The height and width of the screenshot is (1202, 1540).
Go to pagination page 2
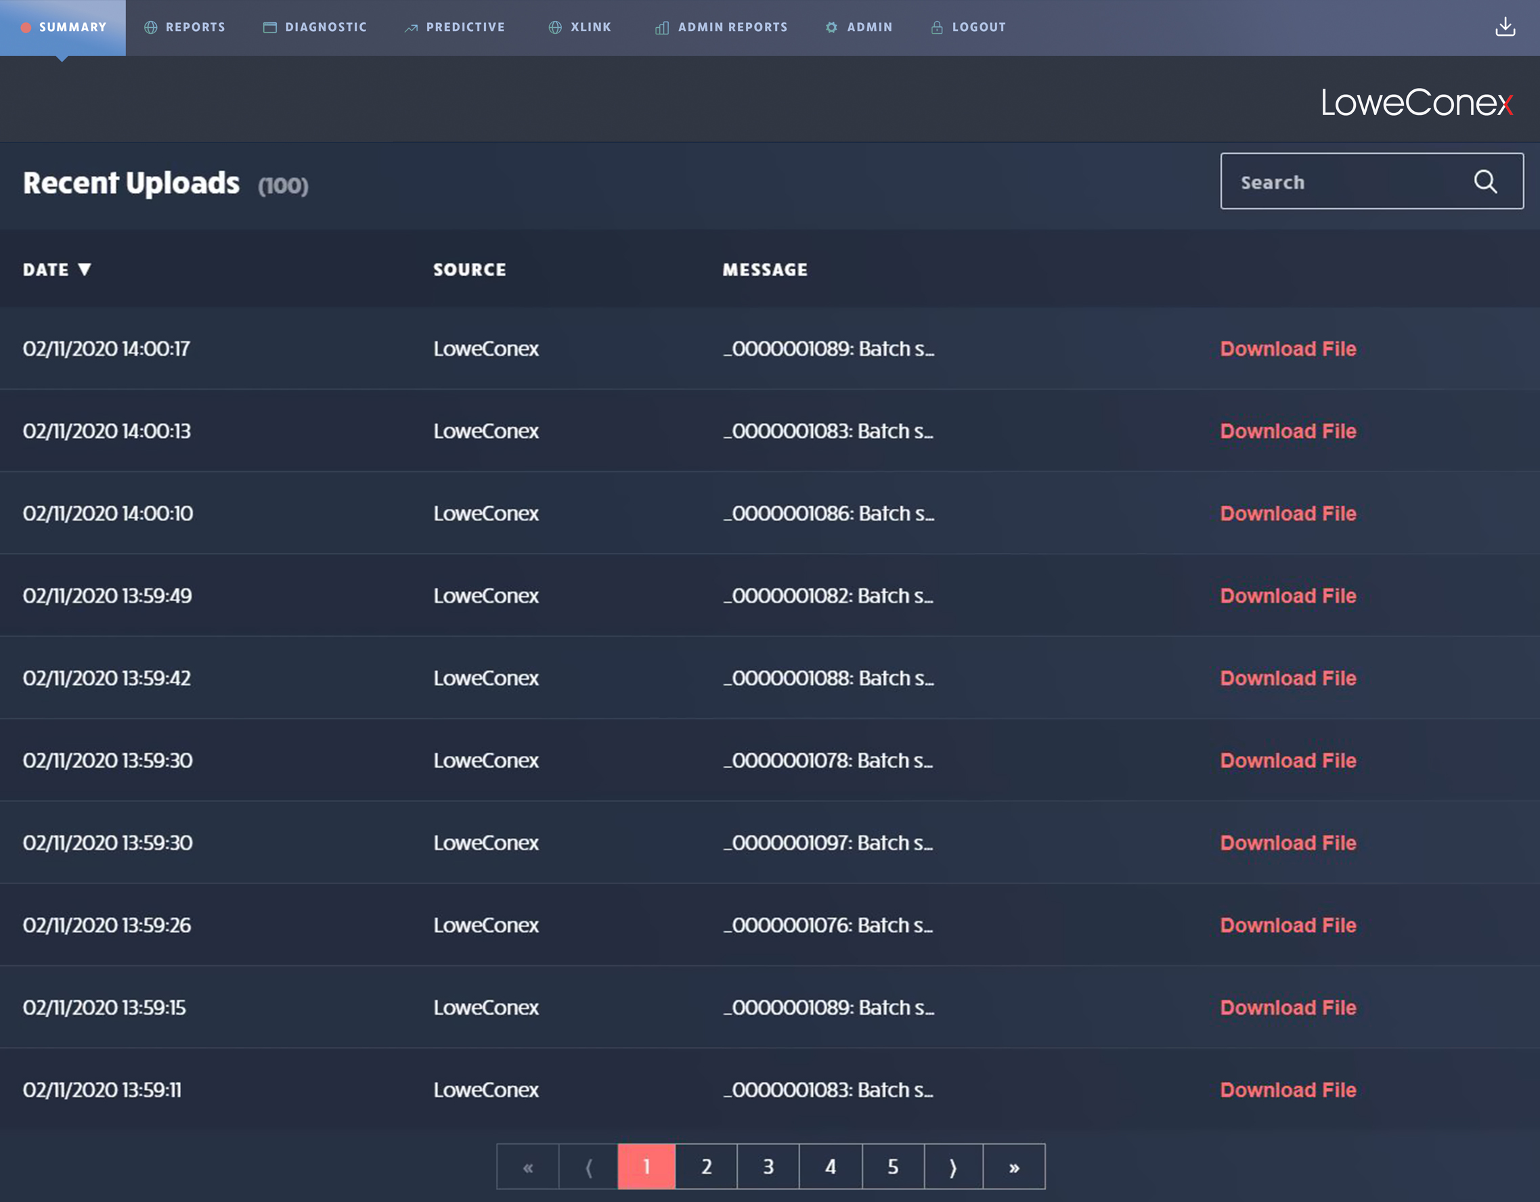[707, 1167]
